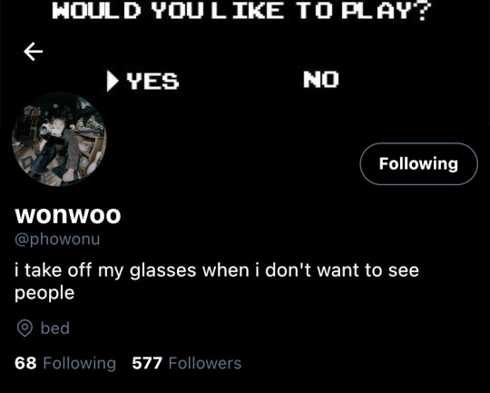Select YES in the banner
490x393 pixels.
[x=152, y=81]
